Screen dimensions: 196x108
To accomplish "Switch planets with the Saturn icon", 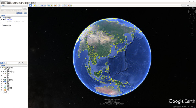I will 55,5.
